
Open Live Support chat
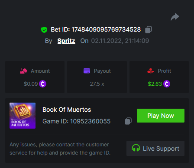[x=155, y=148]
